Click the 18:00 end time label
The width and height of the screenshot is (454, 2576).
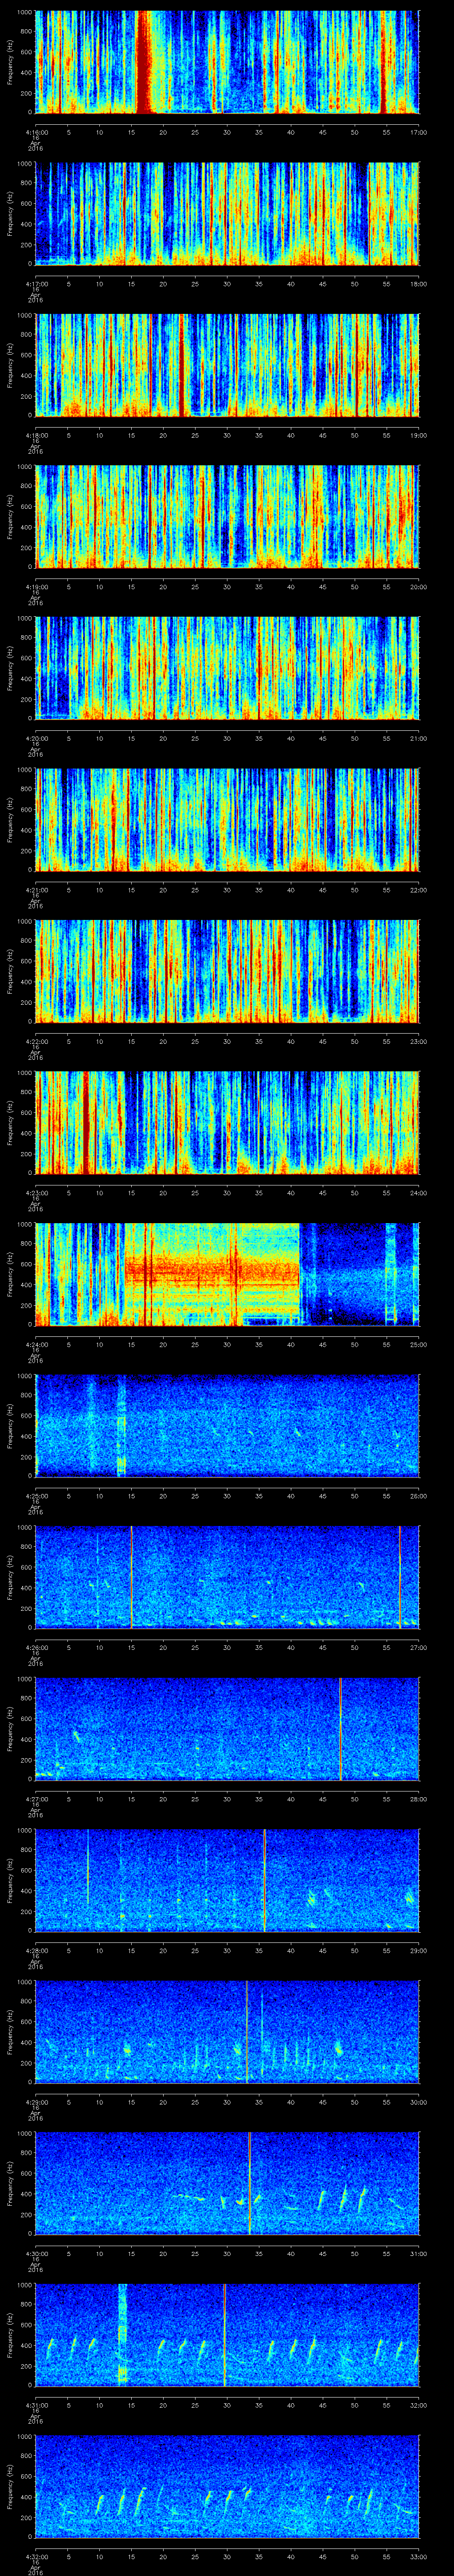click(x=418, y=284)
